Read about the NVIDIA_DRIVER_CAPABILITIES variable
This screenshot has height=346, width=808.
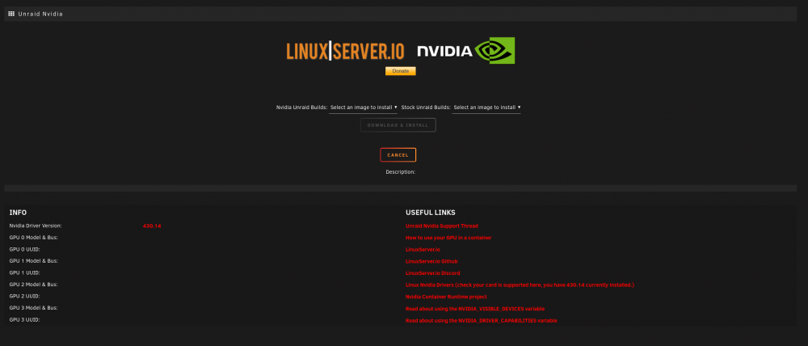click(x=482, y=320)
